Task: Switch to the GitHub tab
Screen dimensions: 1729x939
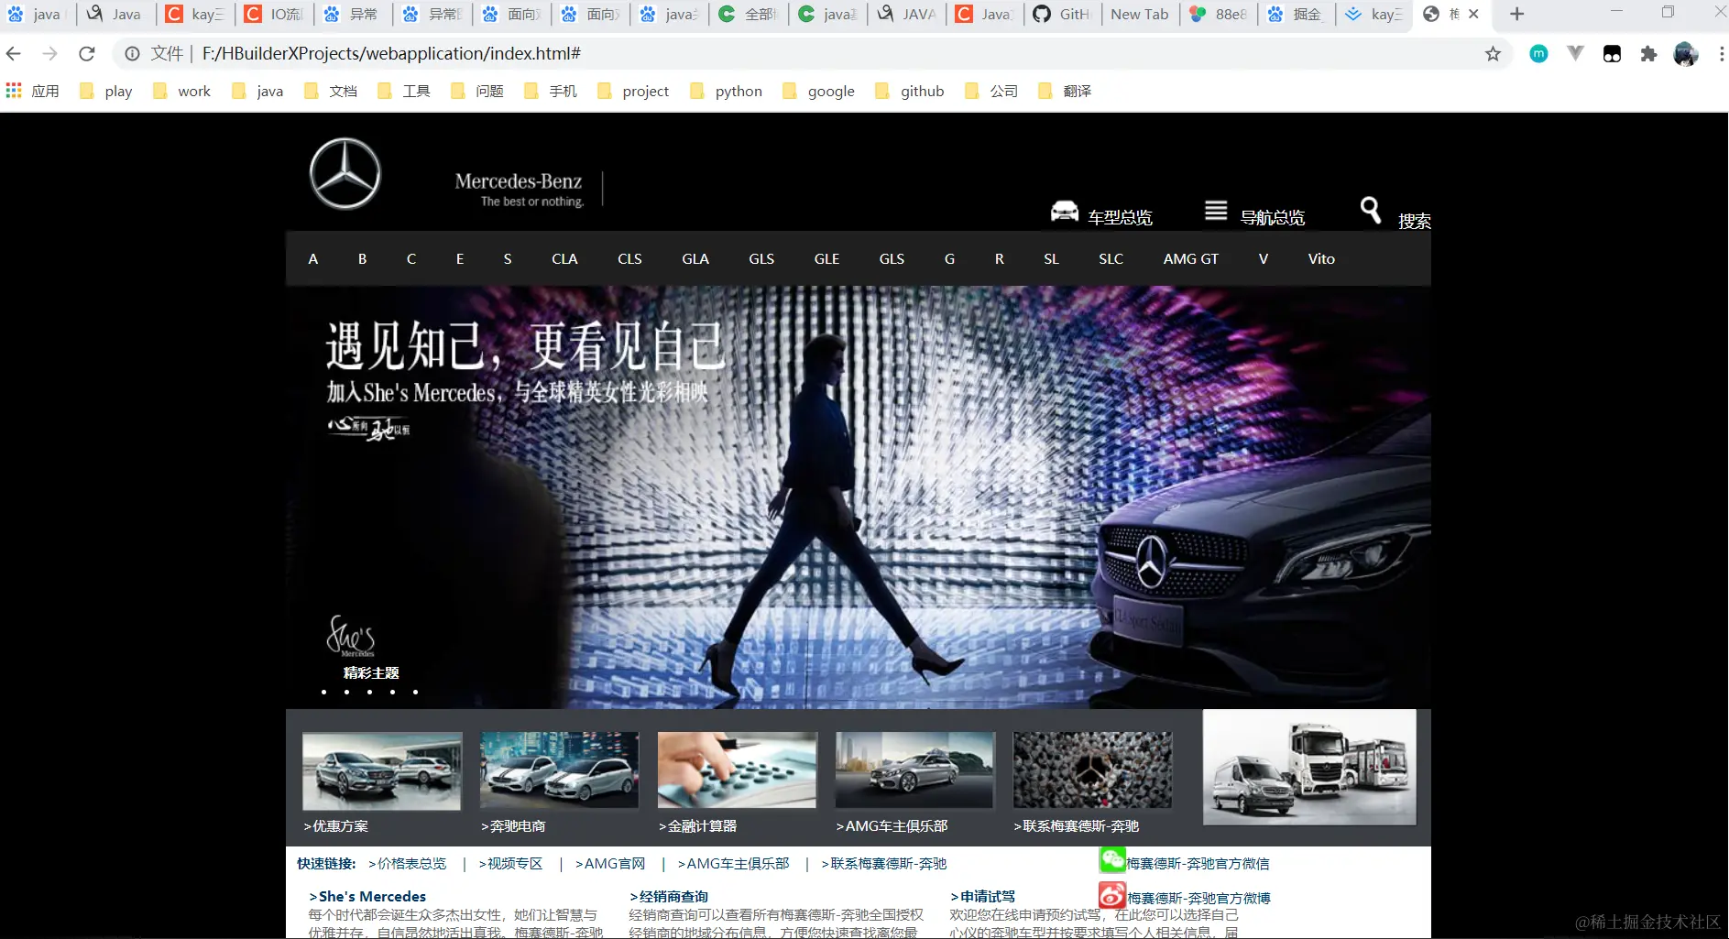Action: point(1062,14)
